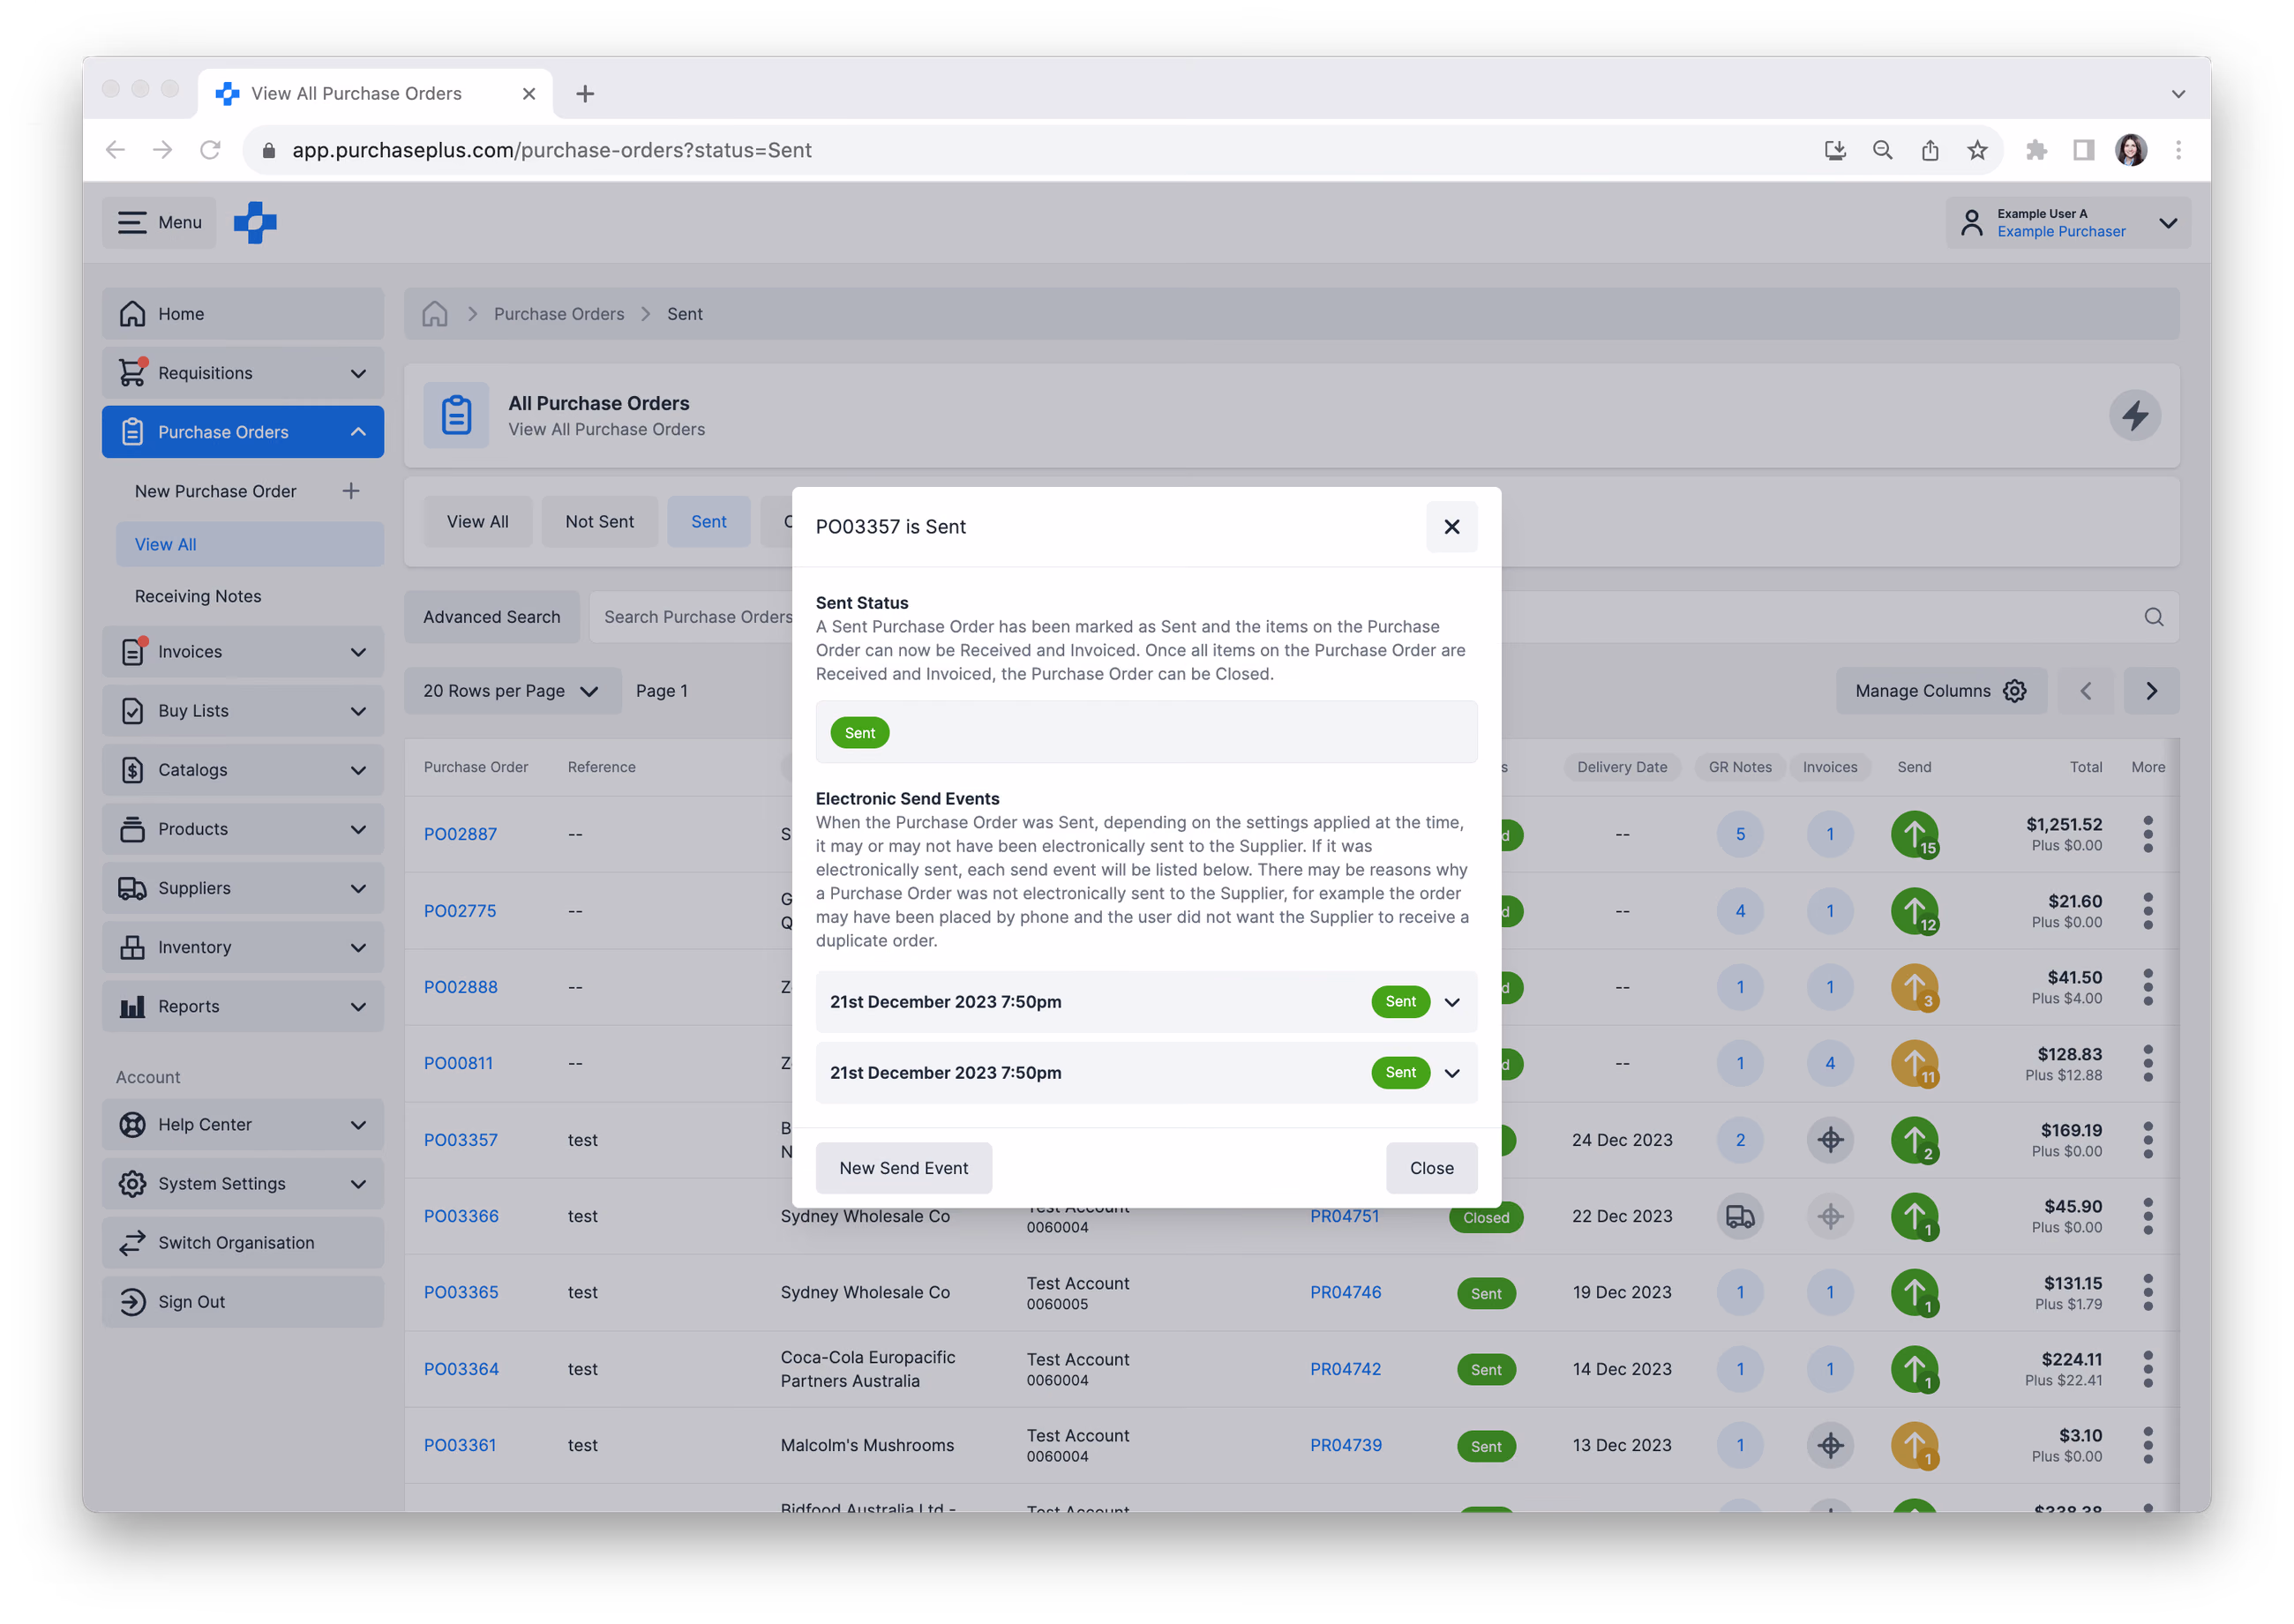The image size is (2294, 1624).
Task: Click the Help Center lifebuoy icon
Action: (132, 1125)
